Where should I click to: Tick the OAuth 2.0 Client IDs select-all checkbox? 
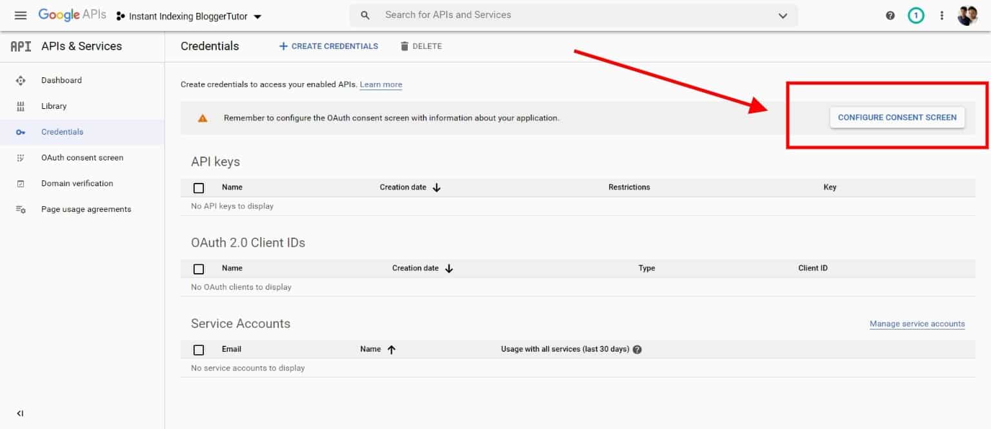coord(199,269)
